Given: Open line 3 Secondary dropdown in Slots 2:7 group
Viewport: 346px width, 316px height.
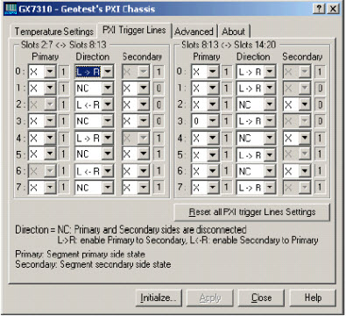Looking at the screenshot, I should [x=136, y=121].
